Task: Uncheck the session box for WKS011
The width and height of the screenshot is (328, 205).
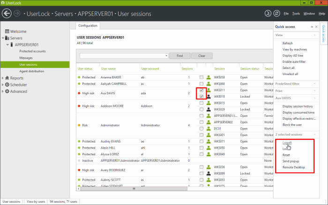Action: (x=201, y=90)
